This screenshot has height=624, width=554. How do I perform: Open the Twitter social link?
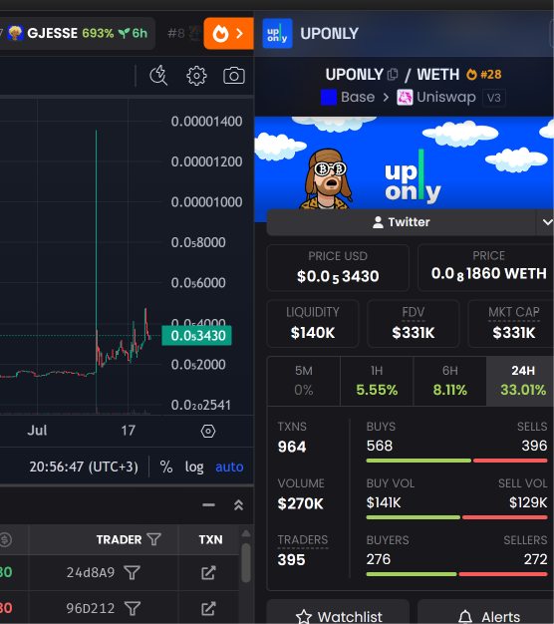click(402, 222)
